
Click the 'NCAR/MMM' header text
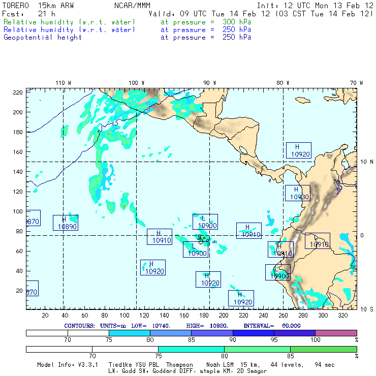click(132, 6)
